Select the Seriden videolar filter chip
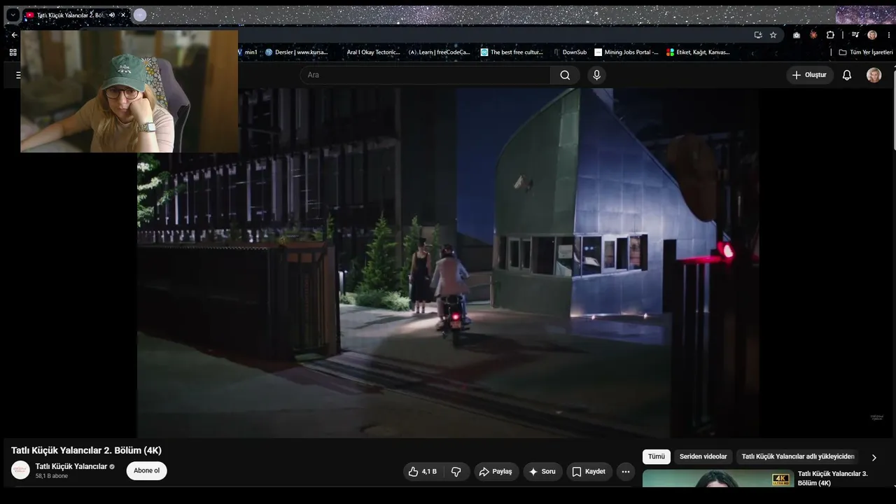Image resolution: width=896 pixels, height=504 pixels. coord(703,457)
